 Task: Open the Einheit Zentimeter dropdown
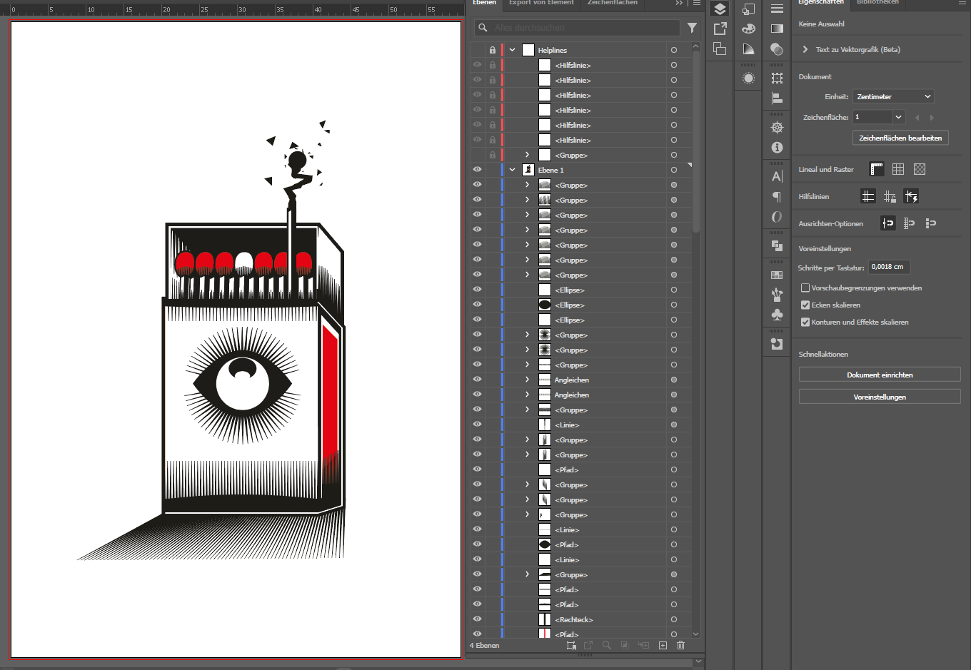pyautogui.click(x=893, y=96)
